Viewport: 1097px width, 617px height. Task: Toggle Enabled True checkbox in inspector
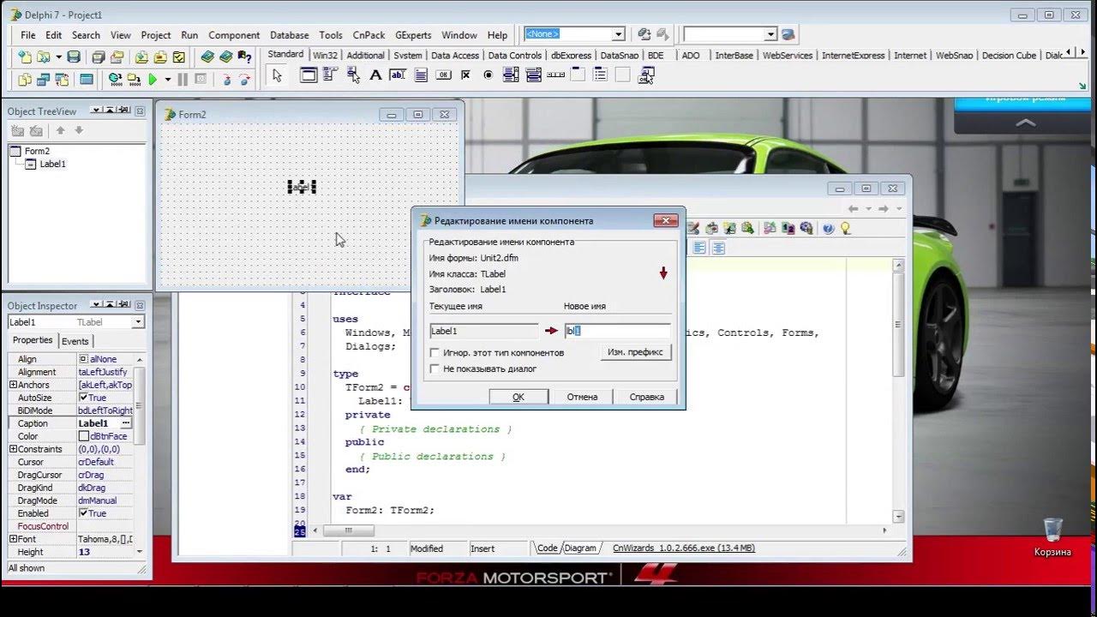83,513
